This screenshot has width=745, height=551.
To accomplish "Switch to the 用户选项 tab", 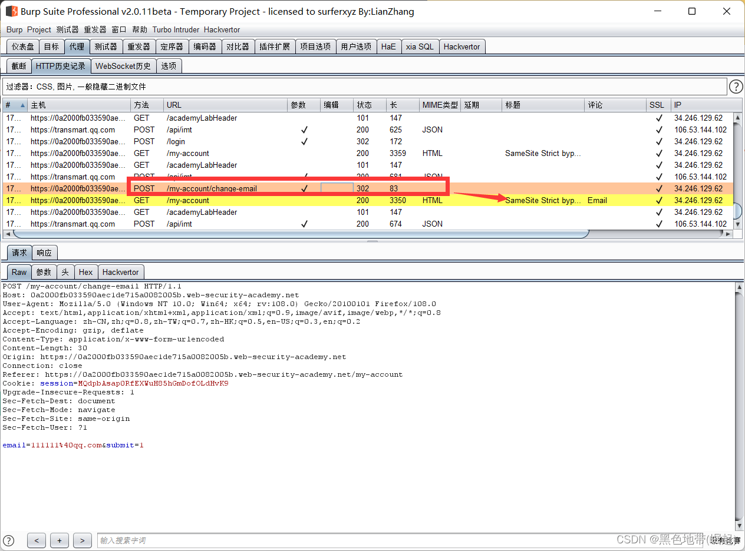I will pos(356,47).
